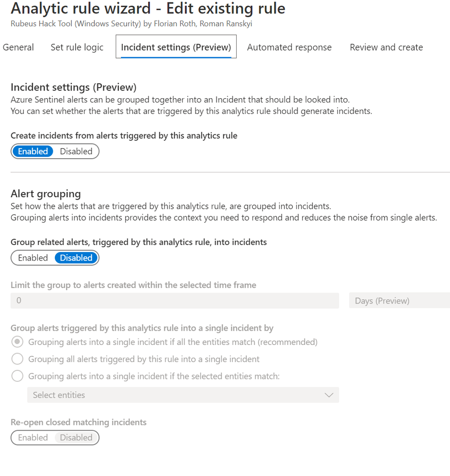The height and width of the screenshot is (476, 450).
Task: Set incident creation toggle to Enabled
Action: pyautogui.click(x=33, y=151)
